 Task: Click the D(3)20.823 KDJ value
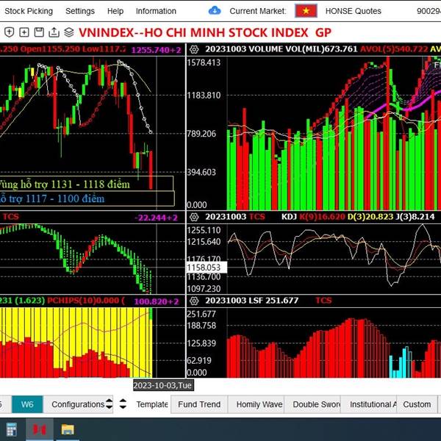click(x=370, y=217)
